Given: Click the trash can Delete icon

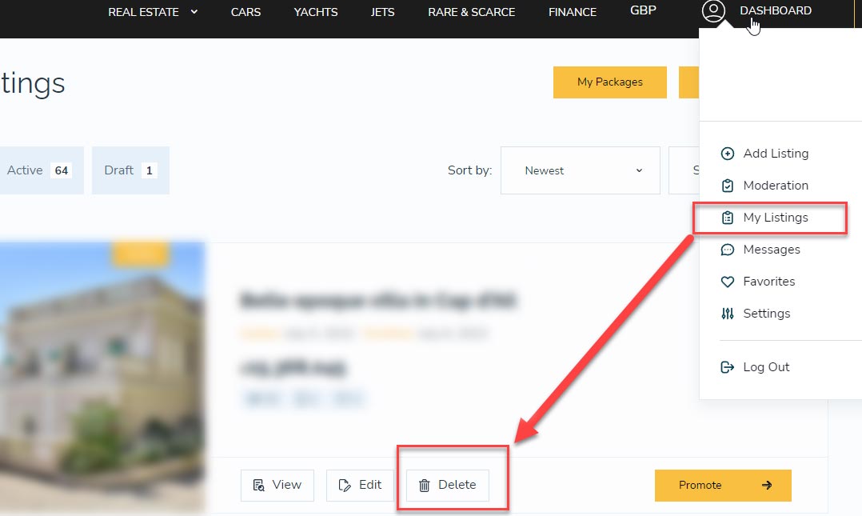Looking at the screenshot, I should pyautogui.click(x=425, y=485).
